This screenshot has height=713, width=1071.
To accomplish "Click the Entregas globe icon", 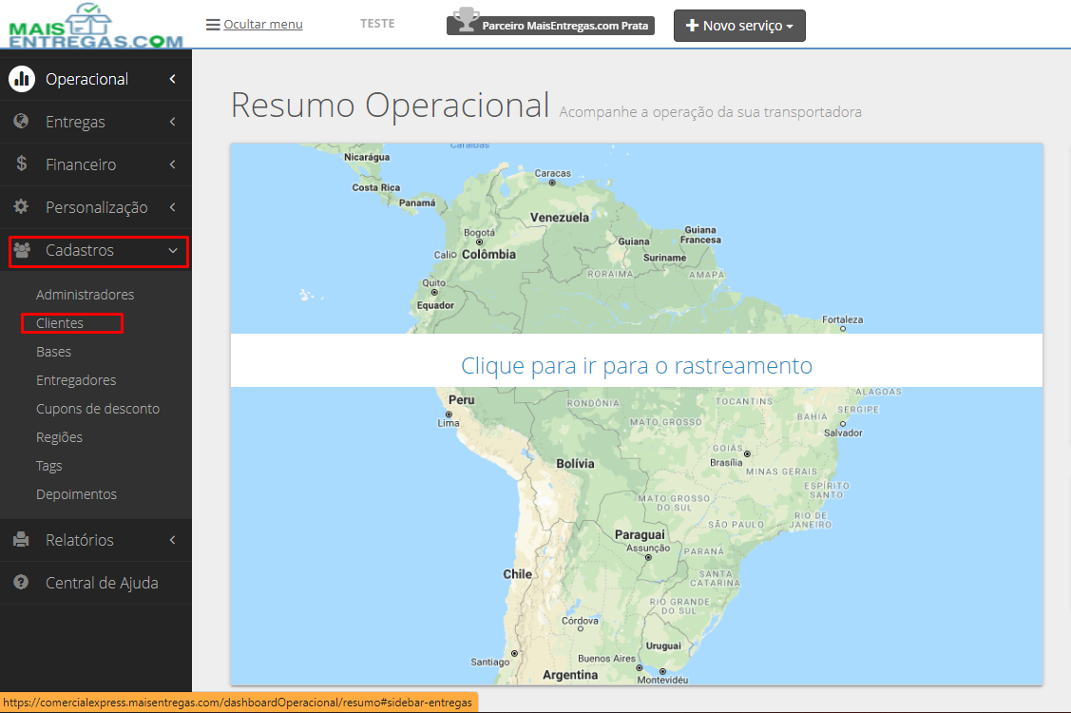I will click(x=21, y=121).
